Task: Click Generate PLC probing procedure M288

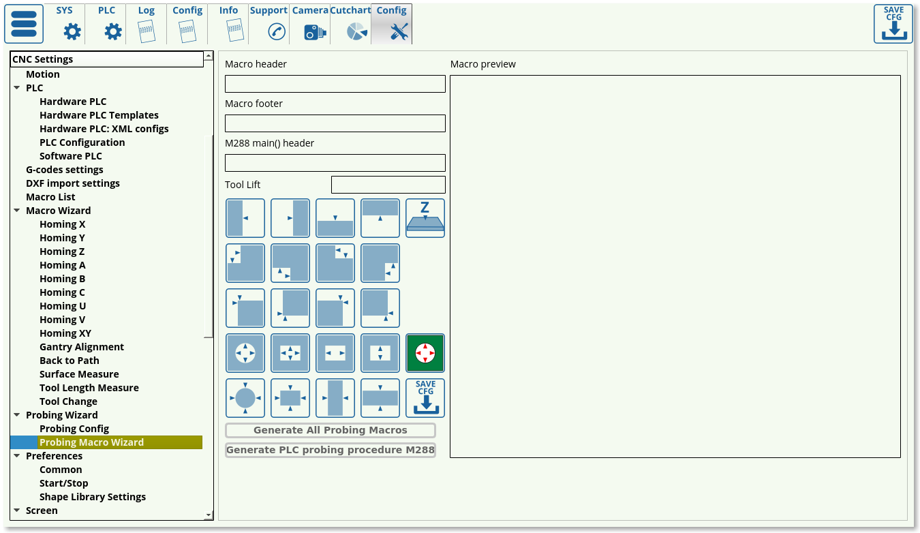Action: 330,450
